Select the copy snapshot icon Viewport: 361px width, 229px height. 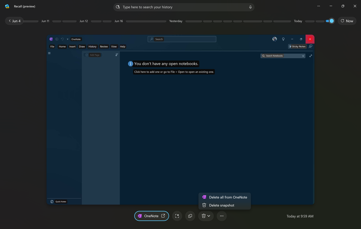click(x=190, y=215)
